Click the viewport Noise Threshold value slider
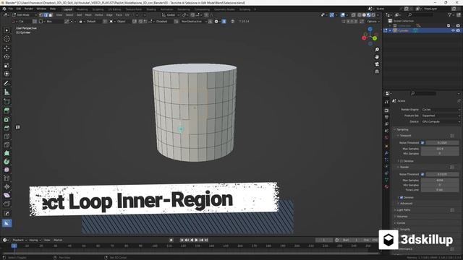This screenshot has width=463, height=260. 442,143
